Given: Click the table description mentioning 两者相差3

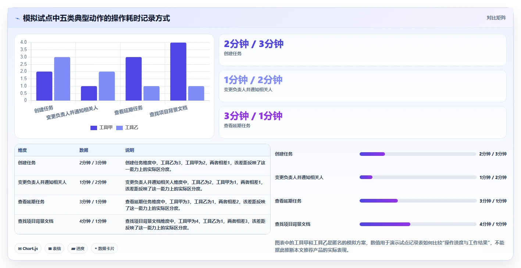Looking at the screenshot, I should (x=195, y=224).
